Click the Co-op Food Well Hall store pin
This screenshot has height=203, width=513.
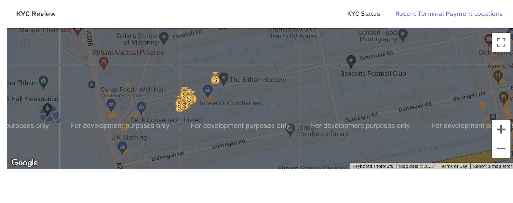(111, 105)
